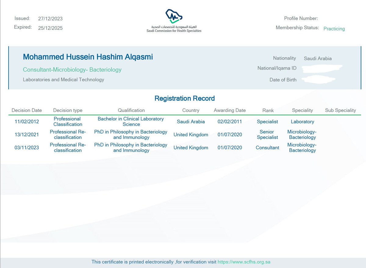Click Bachelor in Clinical Laboratory Science
Screen dimensions: 366x268
coord(131,121)
